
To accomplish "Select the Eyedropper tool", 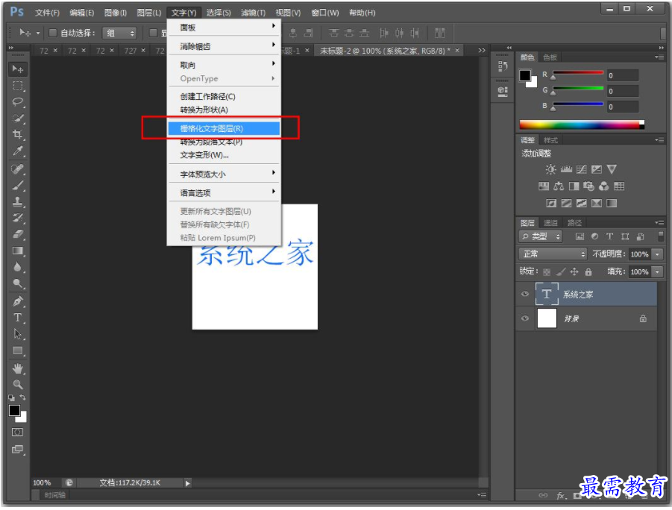I will [18, 151].
